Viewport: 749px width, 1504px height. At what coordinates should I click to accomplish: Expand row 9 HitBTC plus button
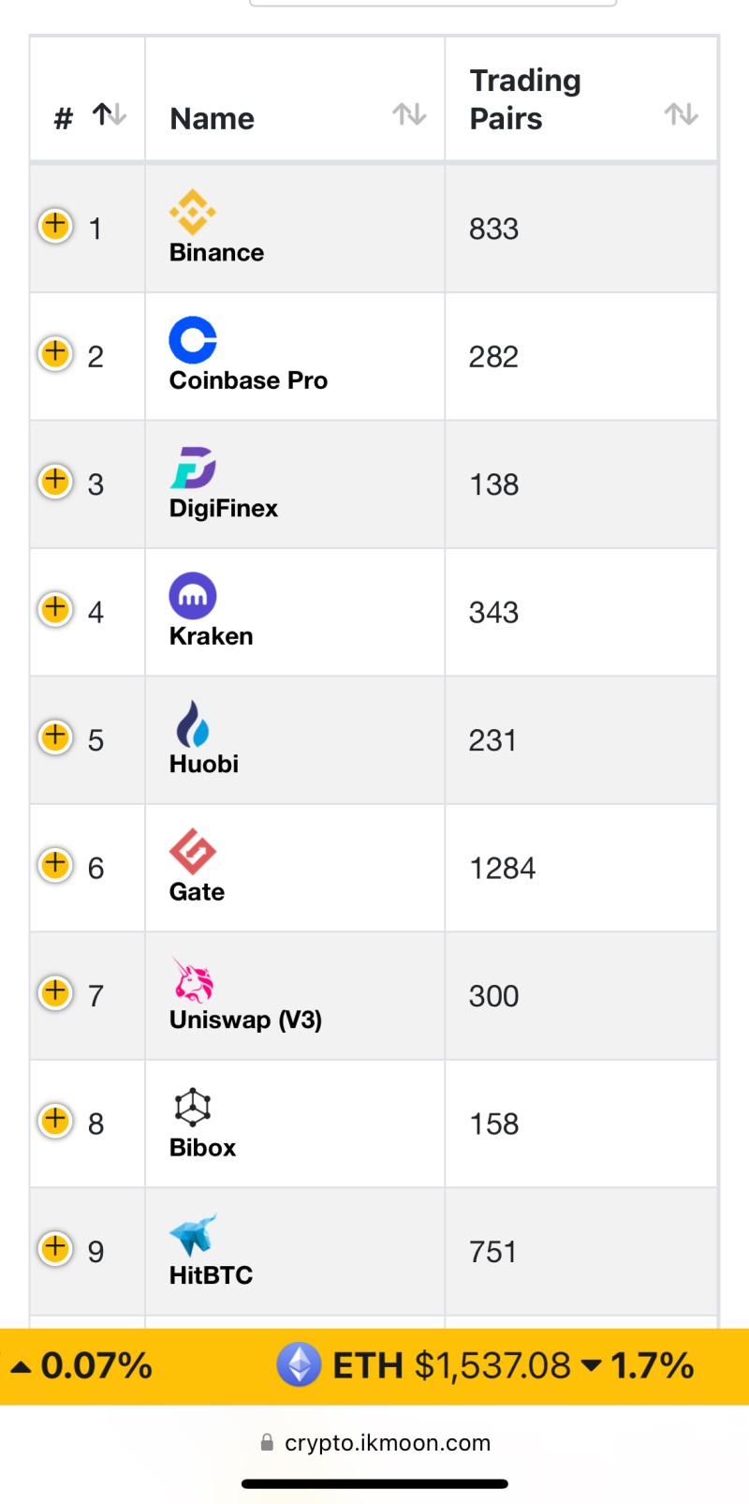pyautogui.click(x=55, y=1248)
